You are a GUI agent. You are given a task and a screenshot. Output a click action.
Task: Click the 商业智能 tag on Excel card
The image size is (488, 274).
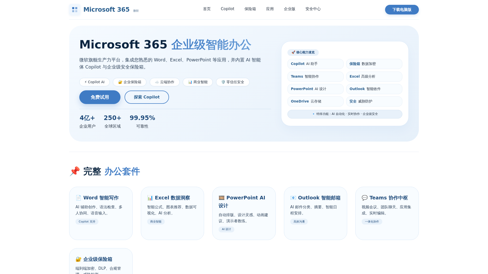point(156,222)
